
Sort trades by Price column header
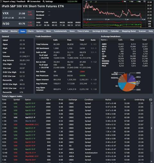[x=61, y=100]
